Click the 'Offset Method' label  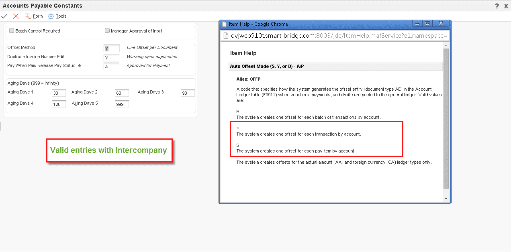tap(21, 47)
